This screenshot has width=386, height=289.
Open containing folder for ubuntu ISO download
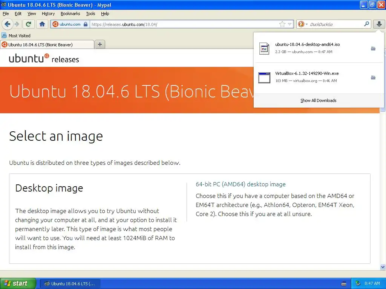pos(373,49)
